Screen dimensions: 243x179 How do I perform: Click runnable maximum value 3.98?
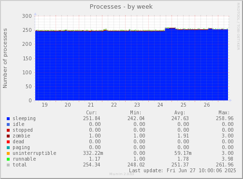(228, 159)
